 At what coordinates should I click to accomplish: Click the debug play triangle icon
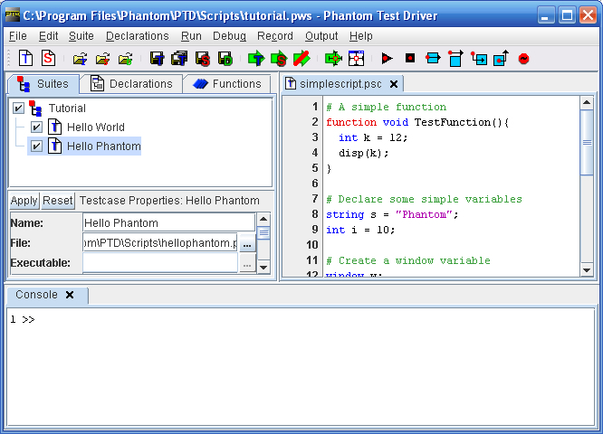point(387,59)
